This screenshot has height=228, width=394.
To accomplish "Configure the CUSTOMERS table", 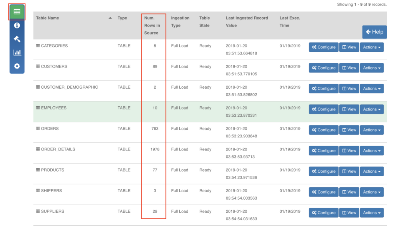I will [x=324, y=68].
